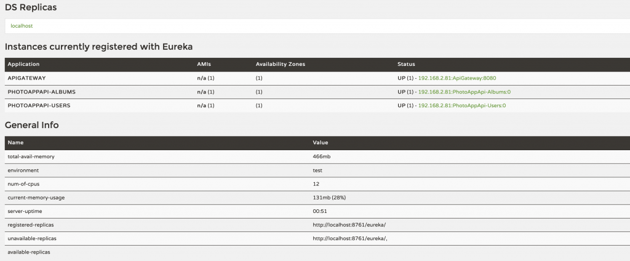Open the localhost replica link
Viewport: 630px width, 261px height.
click(x=22, y=26)
